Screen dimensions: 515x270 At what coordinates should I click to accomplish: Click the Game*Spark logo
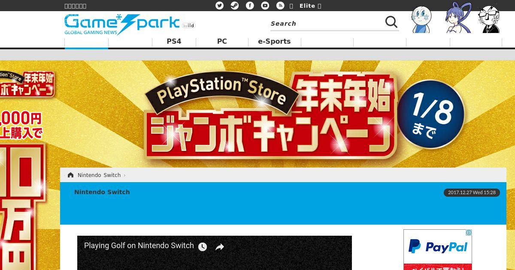click(x=122, y=24)
